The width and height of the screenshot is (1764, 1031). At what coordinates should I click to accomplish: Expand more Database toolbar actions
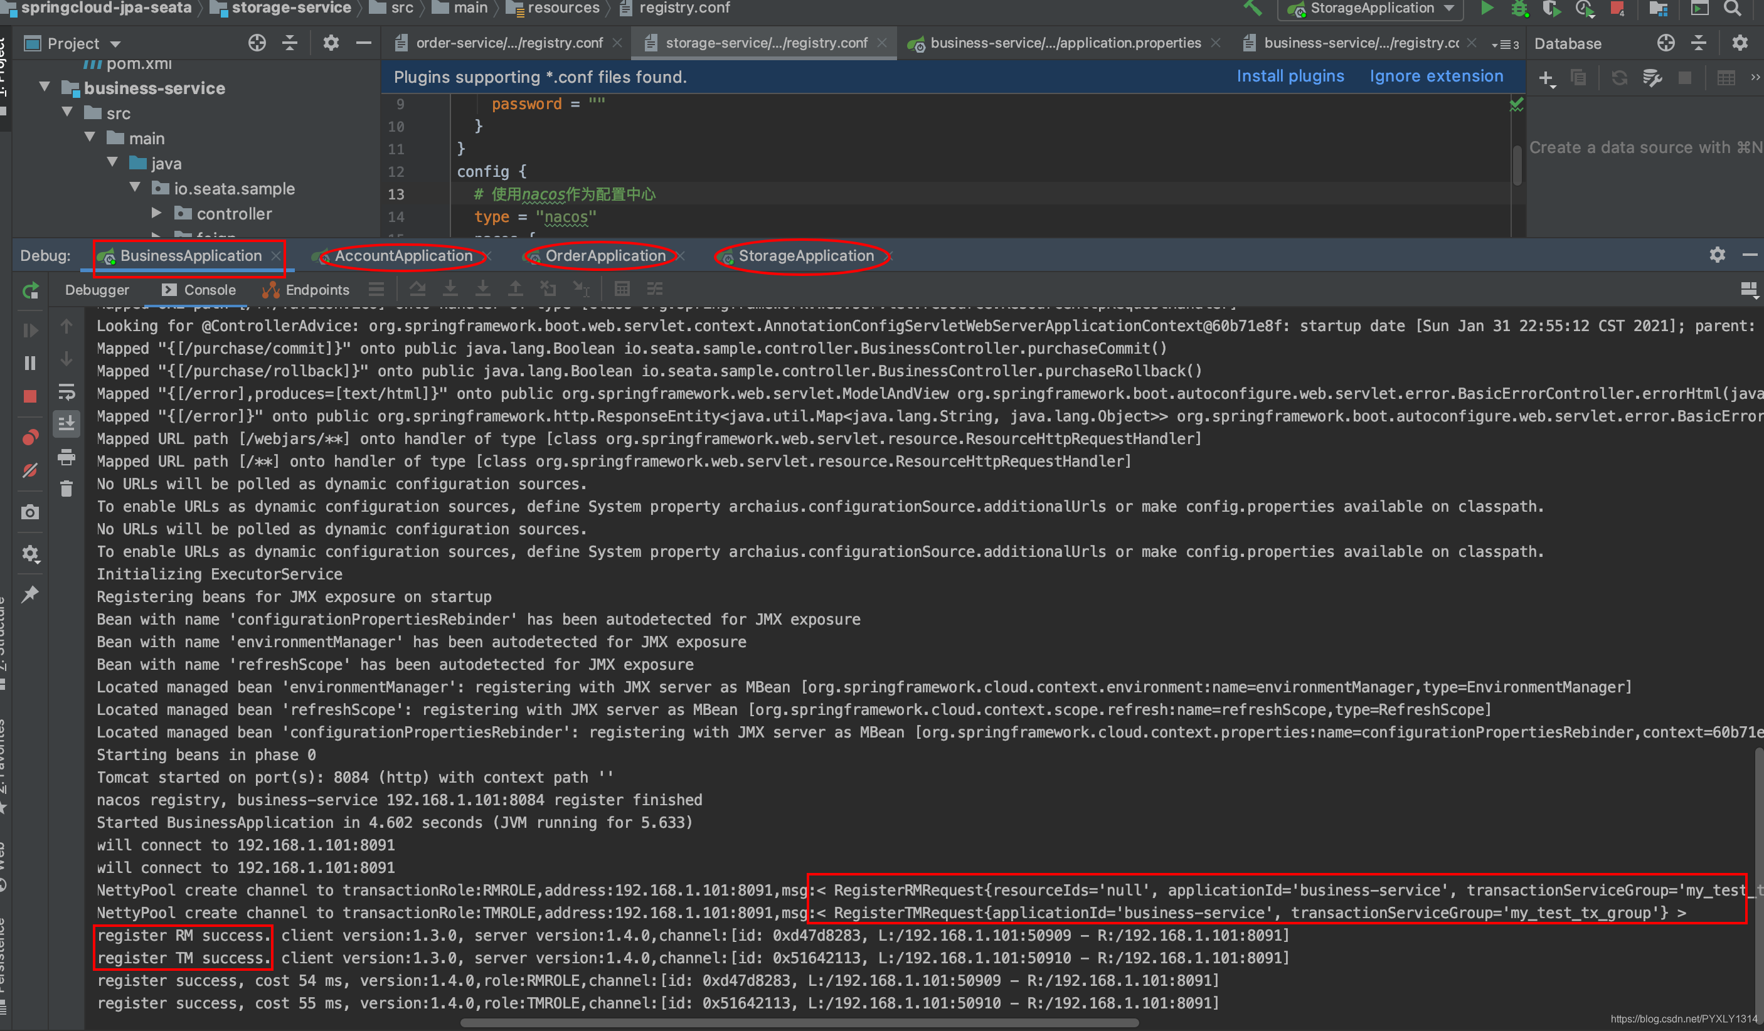click(1755, 78)
